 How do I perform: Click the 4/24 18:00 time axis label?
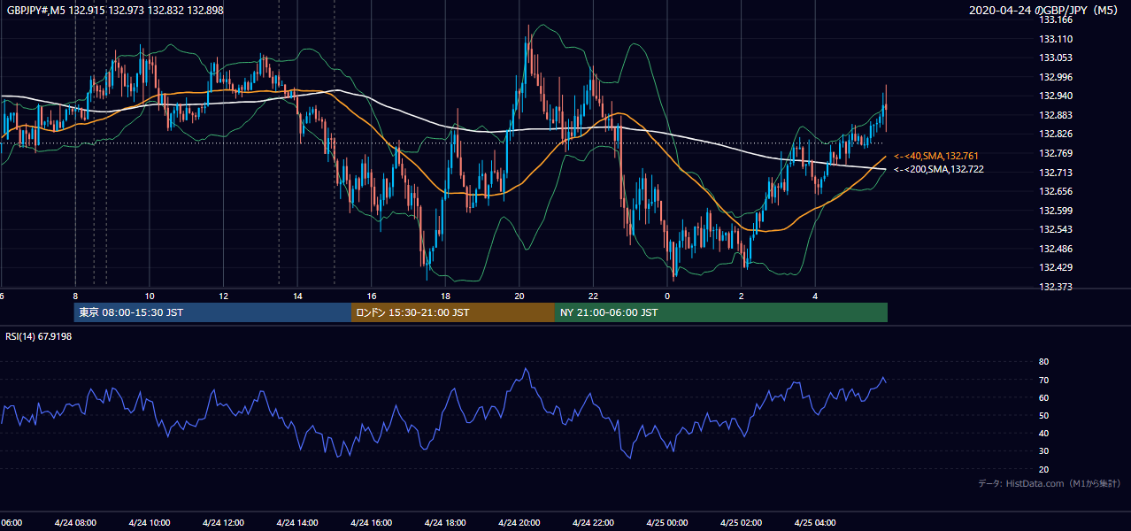(x=445, y=522)
